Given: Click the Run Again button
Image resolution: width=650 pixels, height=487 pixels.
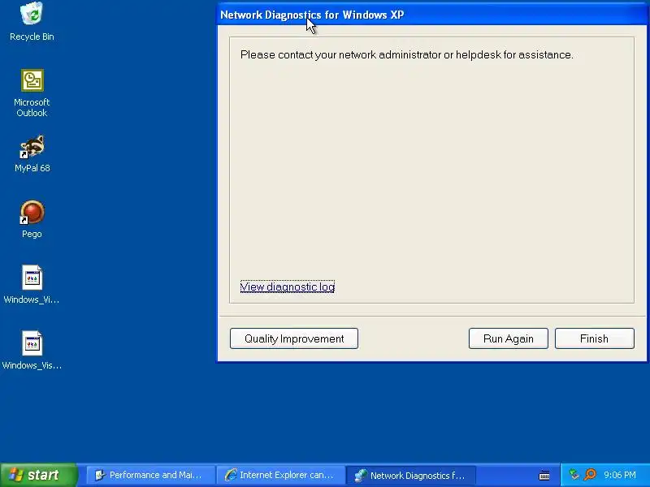Looking at the screenshot, I should [509, 338].
